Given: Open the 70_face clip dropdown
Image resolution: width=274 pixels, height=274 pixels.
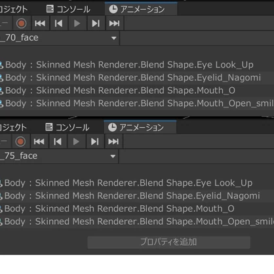Looking at the screenshot, I should (x=60, y=38).
